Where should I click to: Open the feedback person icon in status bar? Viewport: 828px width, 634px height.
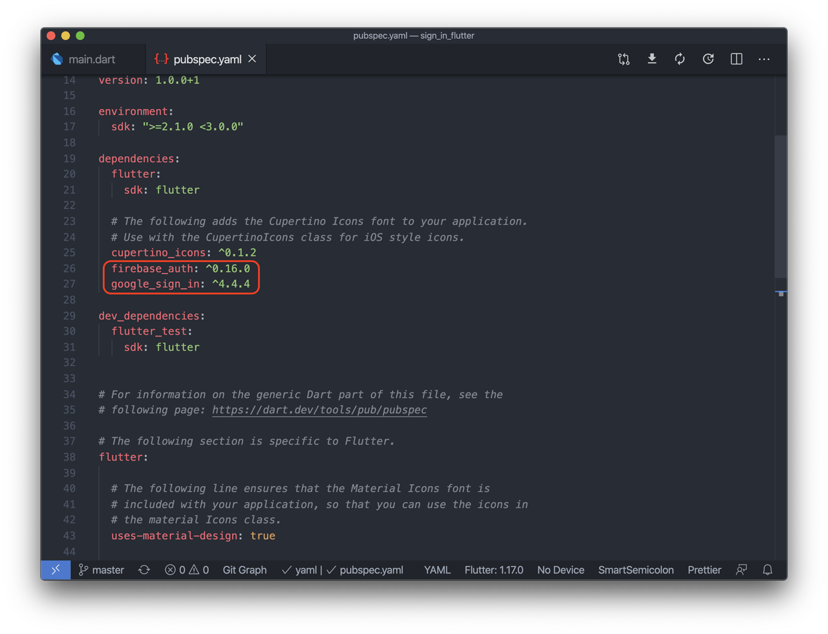(742, 570)
